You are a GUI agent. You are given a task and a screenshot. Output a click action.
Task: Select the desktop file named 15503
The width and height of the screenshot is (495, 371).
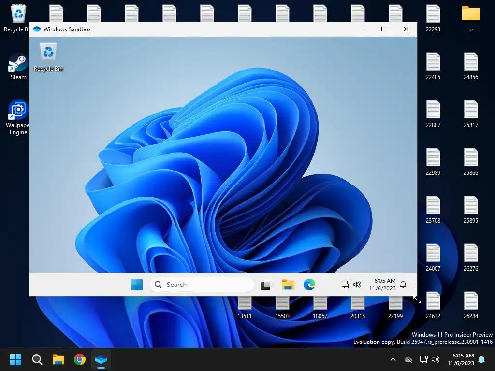tap(282, 308)
